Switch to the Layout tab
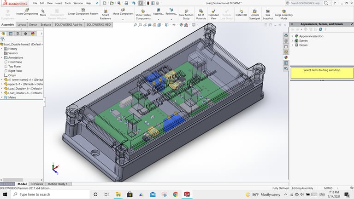 coord(22,24)
